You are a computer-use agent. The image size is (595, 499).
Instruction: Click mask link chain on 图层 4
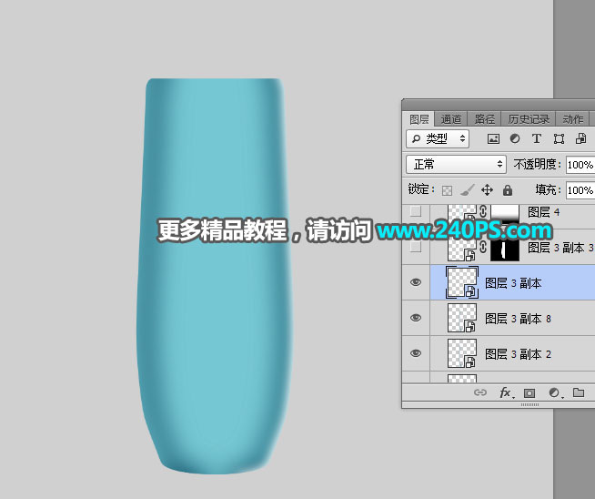point(483,210)
